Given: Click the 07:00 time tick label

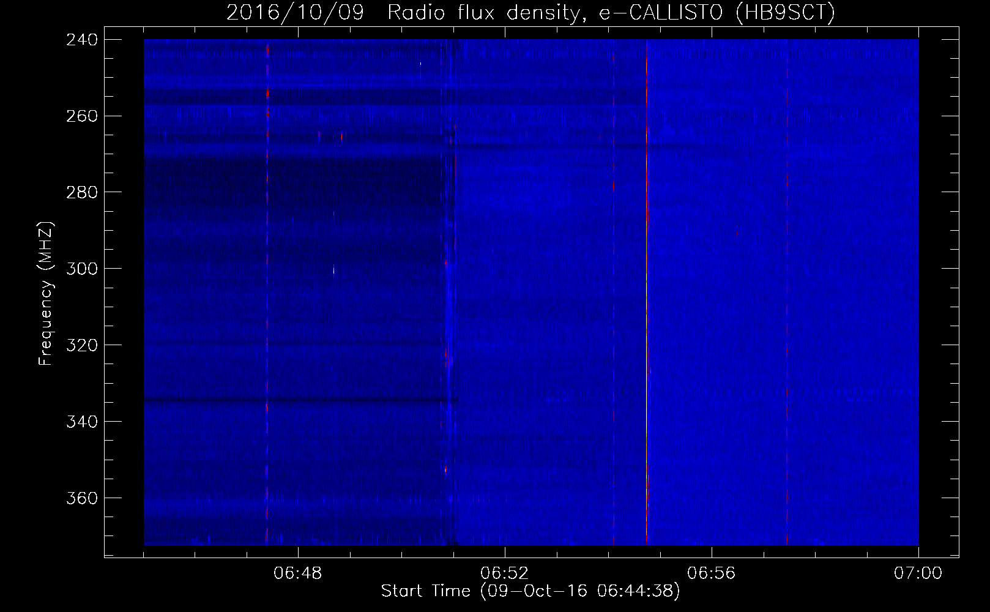Looking at the screenshot, I should pos(918,573).
